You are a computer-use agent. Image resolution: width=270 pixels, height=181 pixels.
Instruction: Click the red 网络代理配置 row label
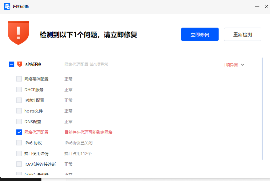point(36,132)
